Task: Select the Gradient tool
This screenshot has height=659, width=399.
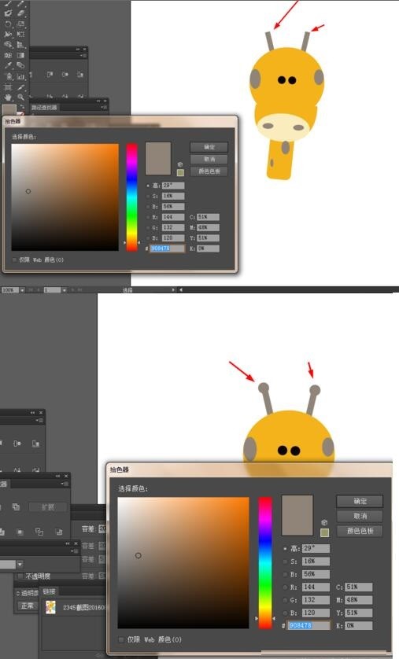Action: [20, 55]
